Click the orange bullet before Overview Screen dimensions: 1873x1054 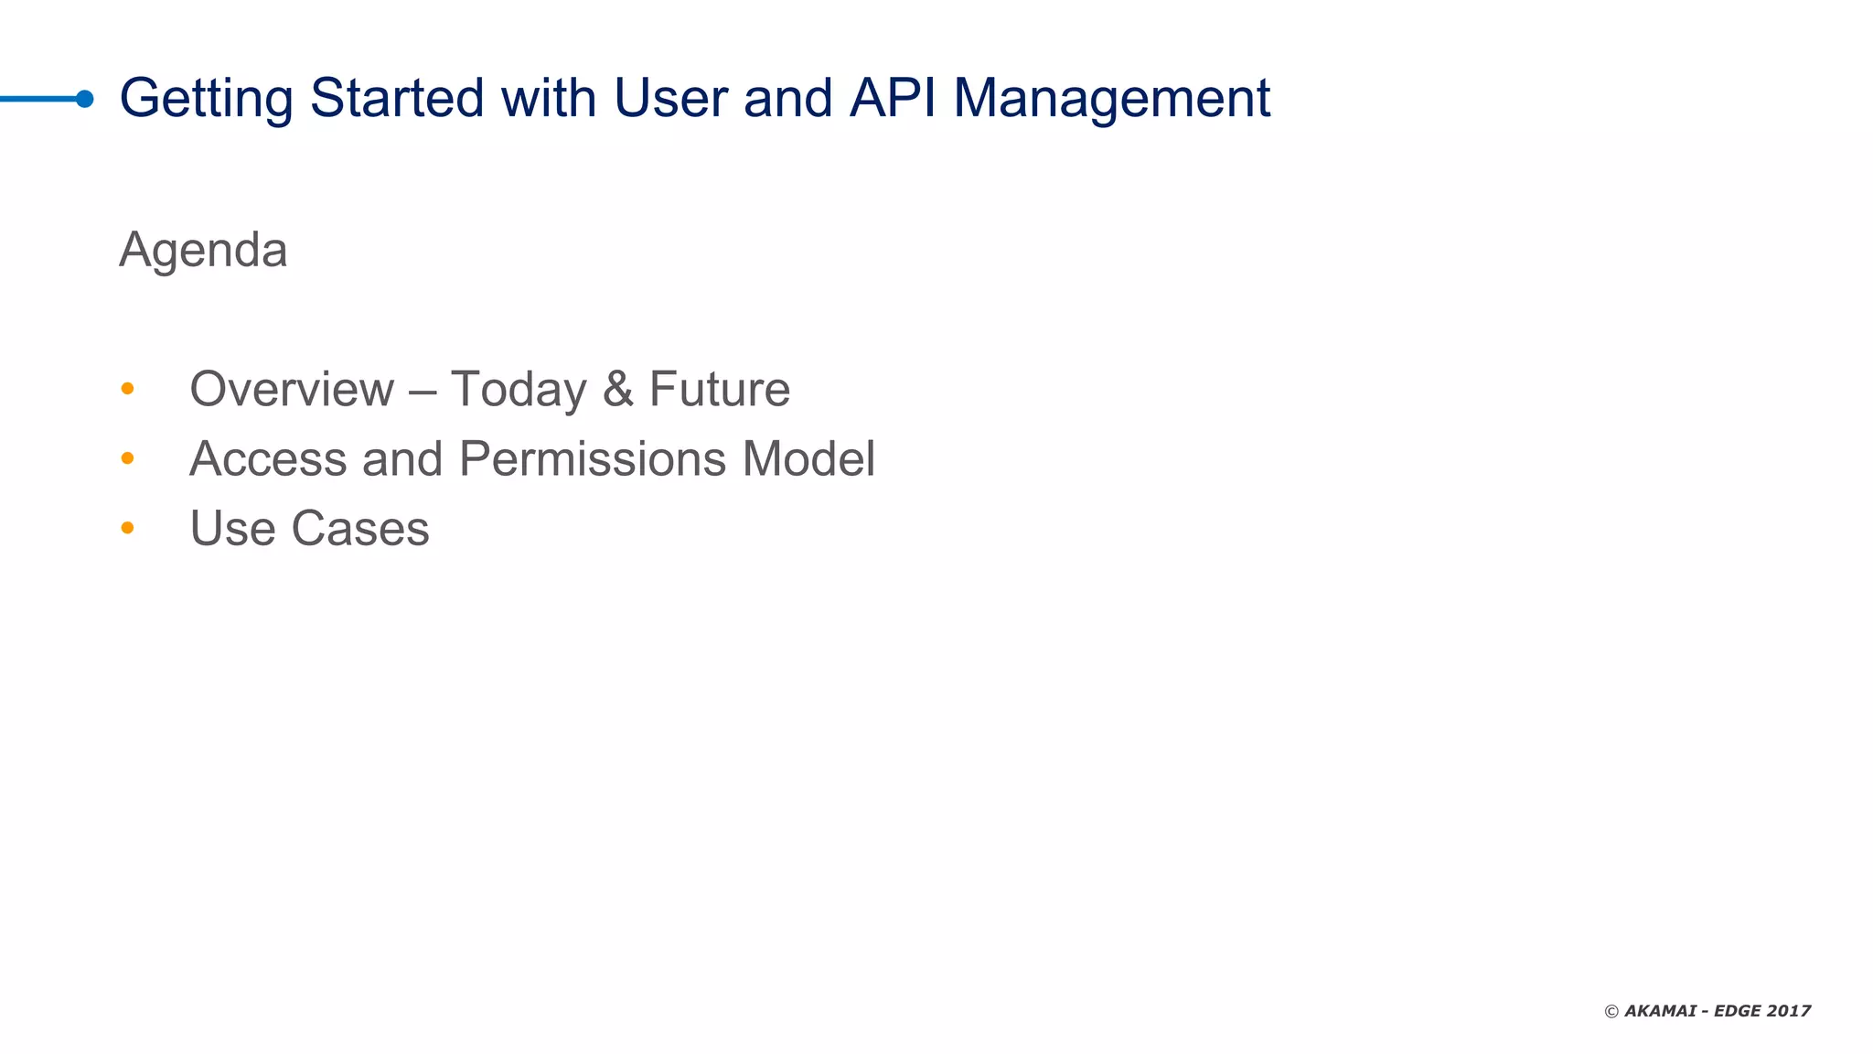pos(127,389)
